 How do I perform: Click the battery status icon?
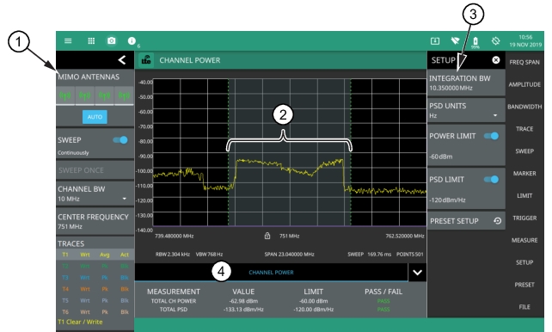(475, 41)
